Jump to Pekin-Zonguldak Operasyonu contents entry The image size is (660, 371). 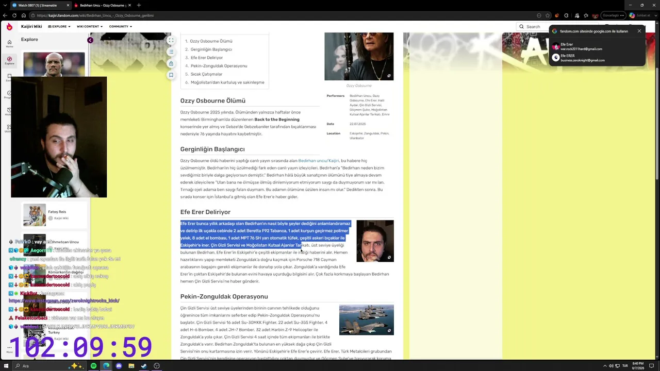219,66
